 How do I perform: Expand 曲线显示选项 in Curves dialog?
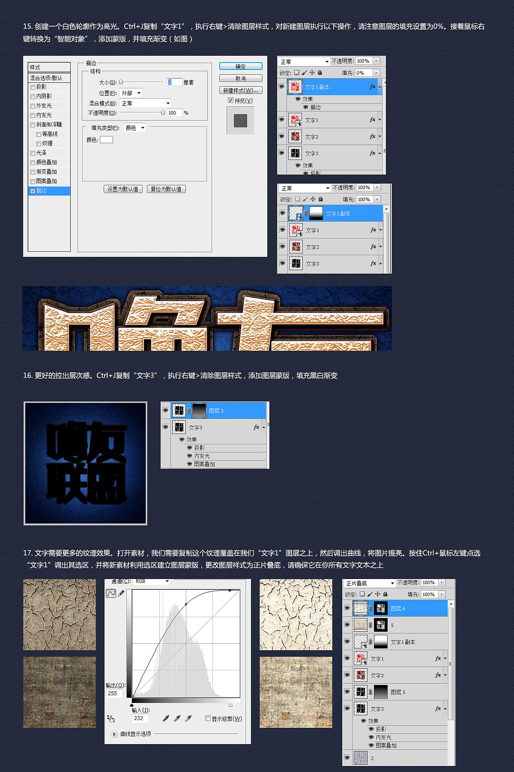coord(114,734)
